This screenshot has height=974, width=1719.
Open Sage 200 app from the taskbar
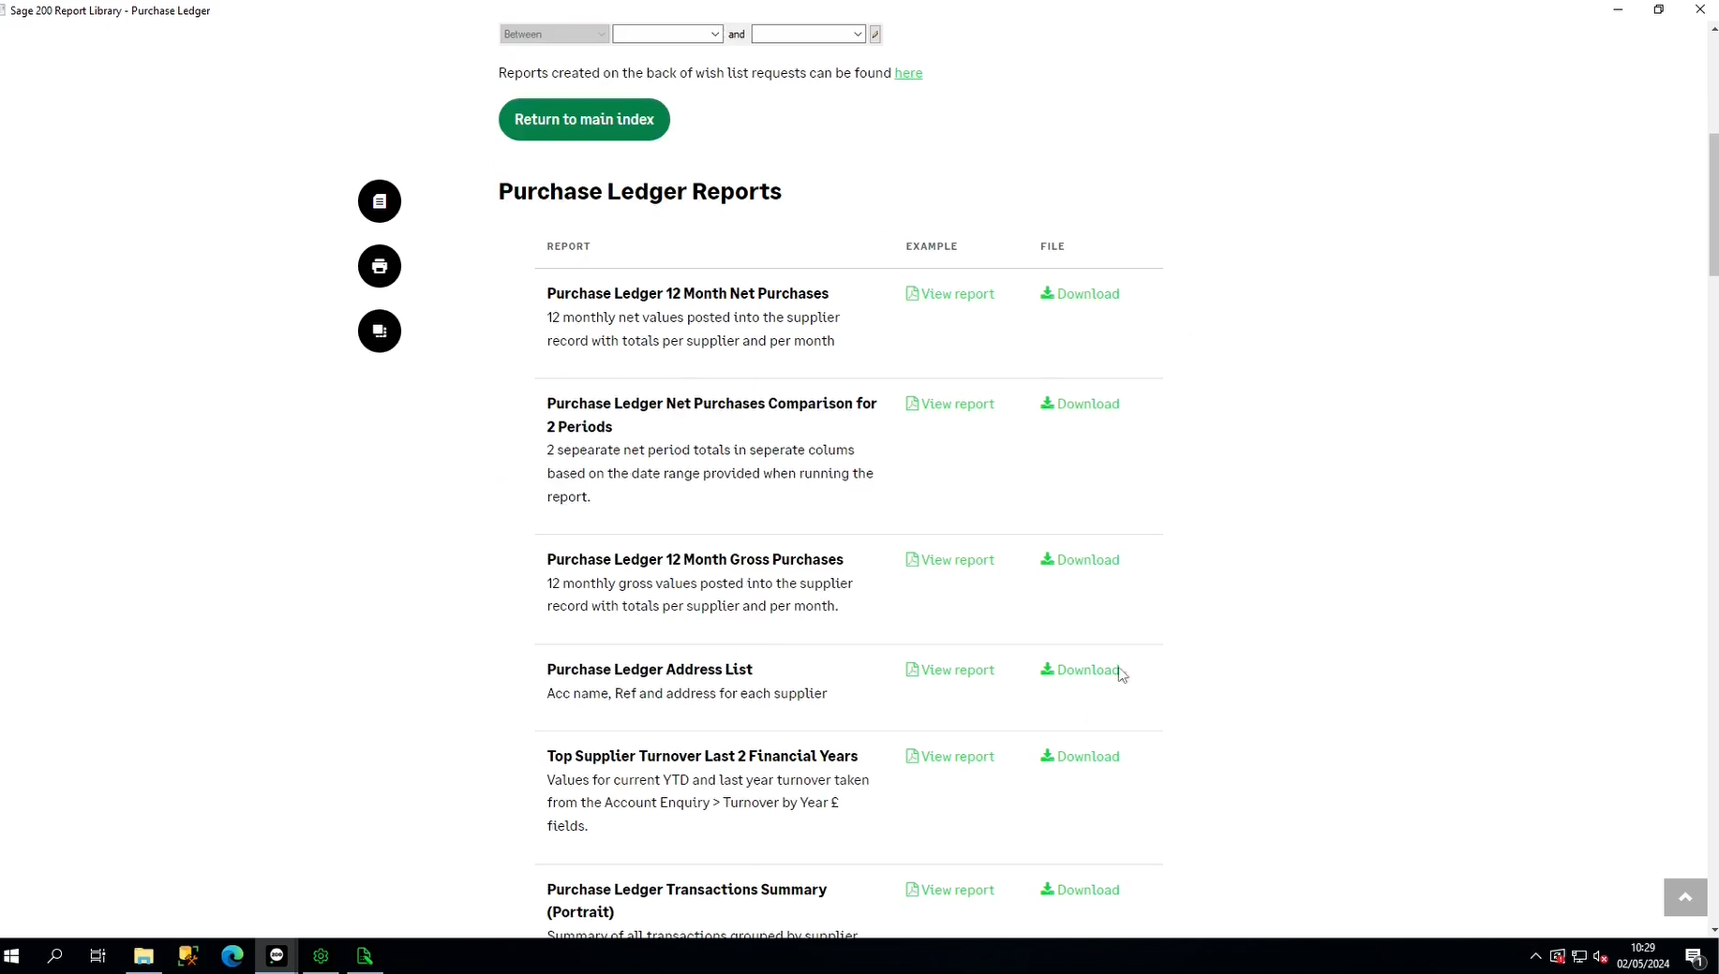[x=277, y=955]
